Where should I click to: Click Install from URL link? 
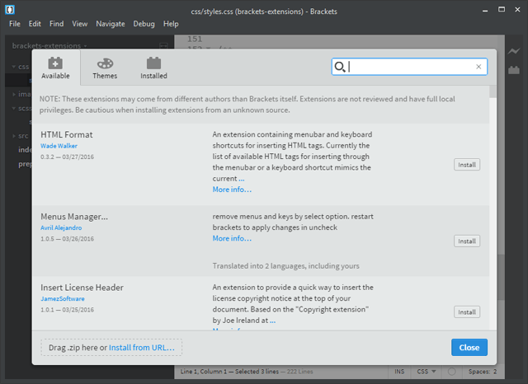pos(142,348)
